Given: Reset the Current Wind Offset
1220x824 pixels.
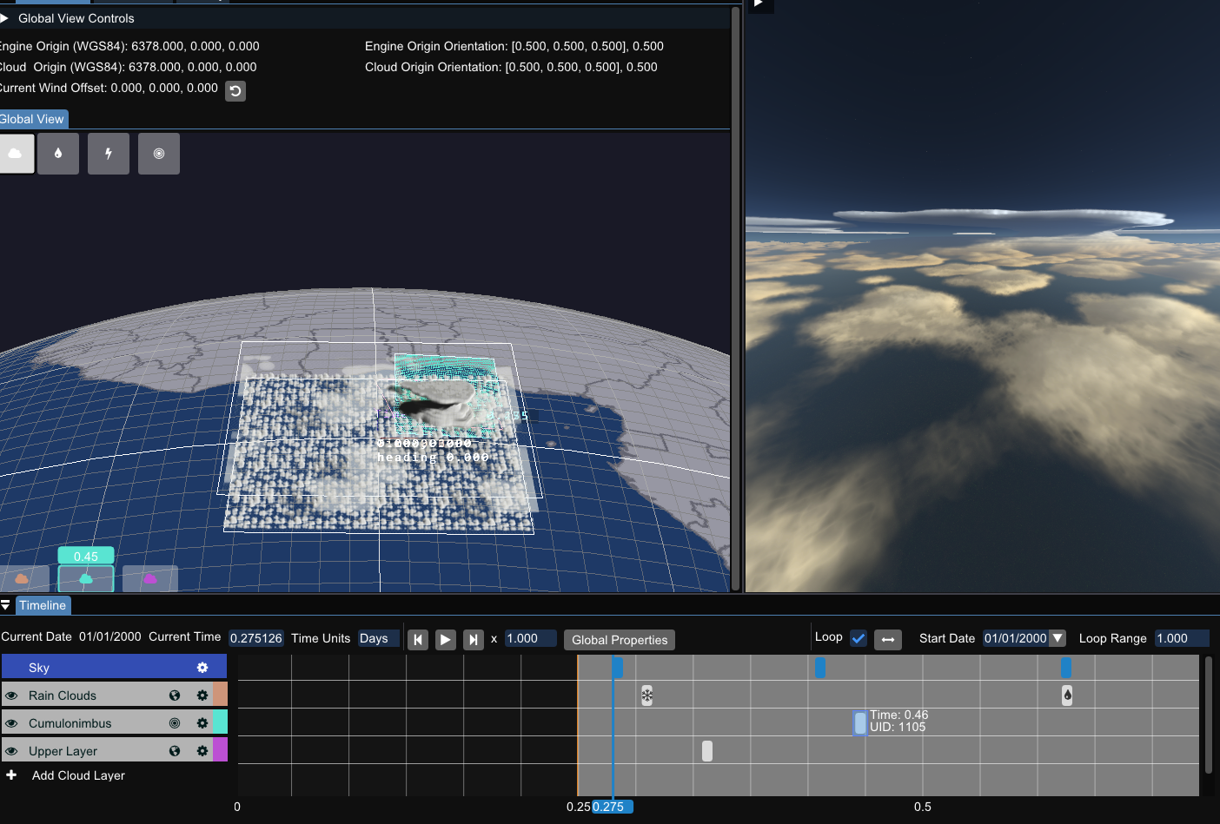Looking at the screenshot, I should click(235, 91).
